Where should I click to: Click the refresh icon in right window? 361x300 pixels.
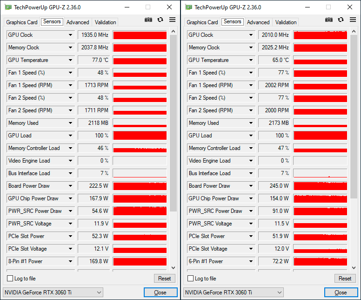click(341, 20)
